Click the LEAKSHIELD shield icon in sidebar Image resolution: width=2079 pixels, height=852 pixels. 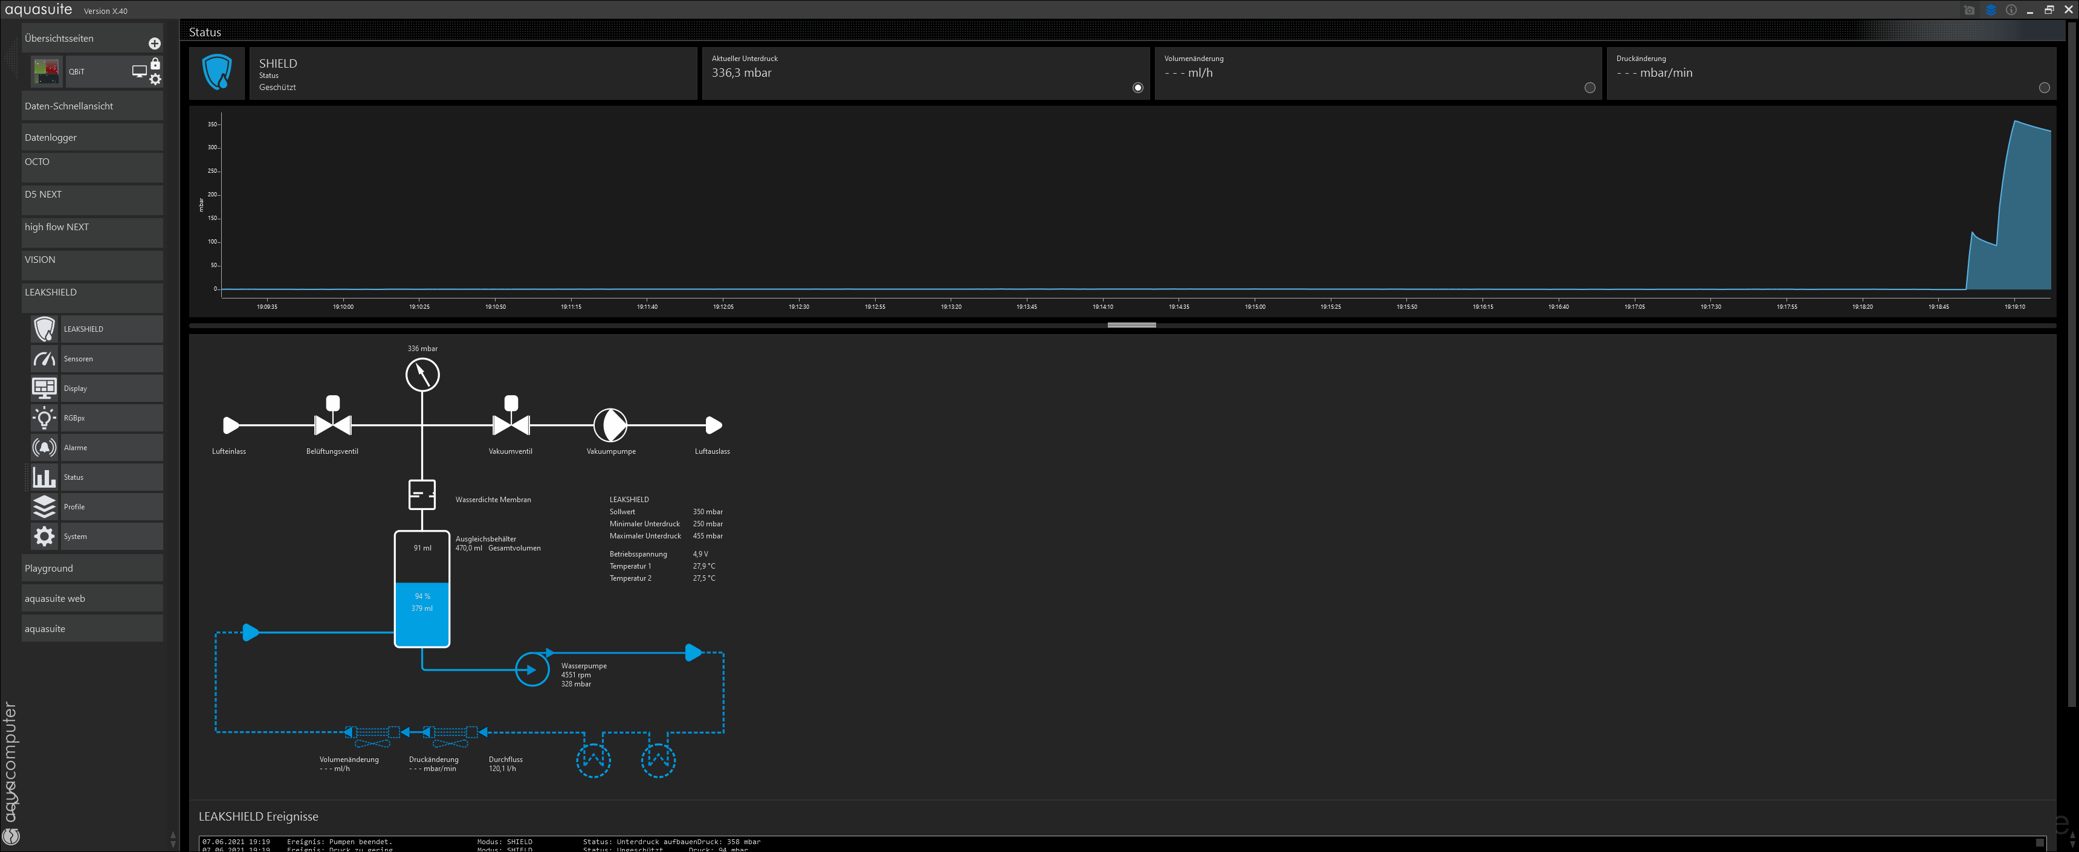coord(44,329)
